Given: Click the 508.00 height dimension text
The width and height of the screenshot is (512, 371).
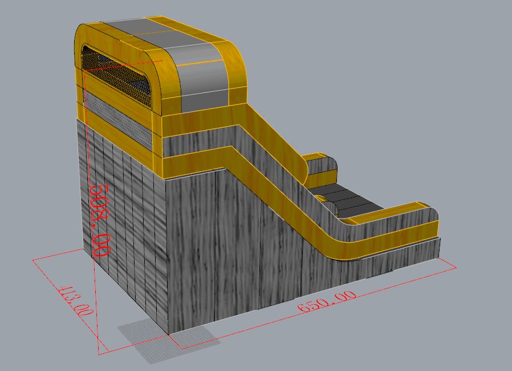Looking at the screenshot, I should [101, 219].
